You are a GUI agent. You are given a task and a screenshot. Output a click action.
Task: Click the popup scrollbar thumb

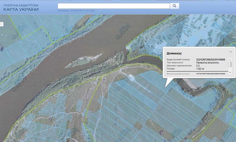230,64
